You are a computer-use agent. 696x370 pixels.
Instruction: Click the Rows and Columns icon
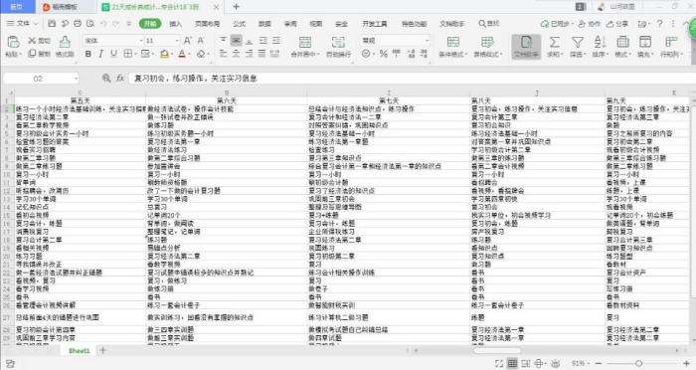coord(671,42)
